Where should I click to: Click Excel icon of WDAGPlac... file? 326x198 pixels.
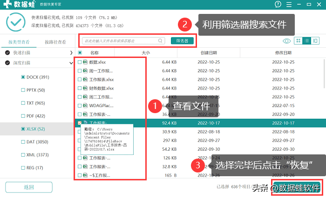point(85,105)
